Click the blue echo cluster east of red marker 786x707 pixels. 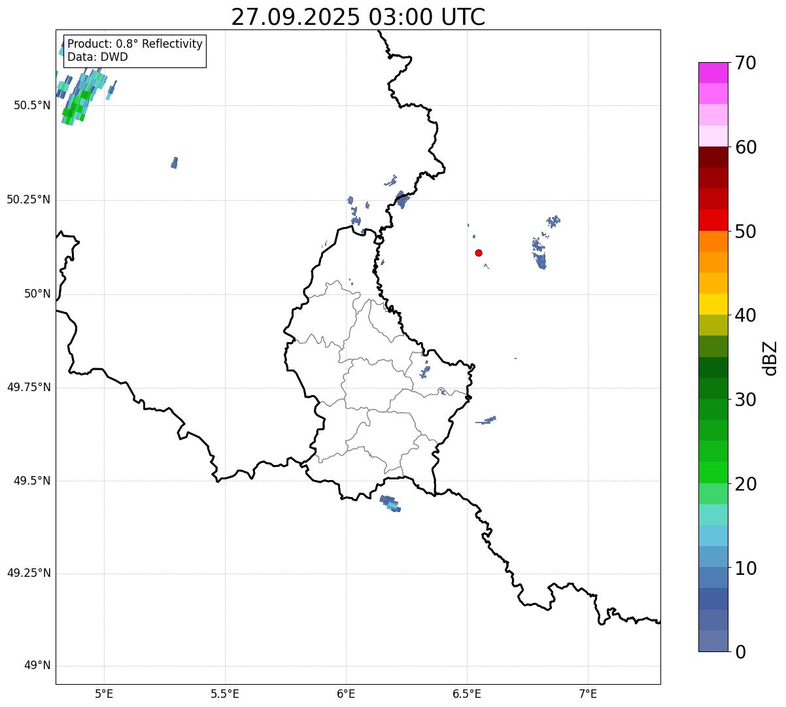tap(539, 254)
